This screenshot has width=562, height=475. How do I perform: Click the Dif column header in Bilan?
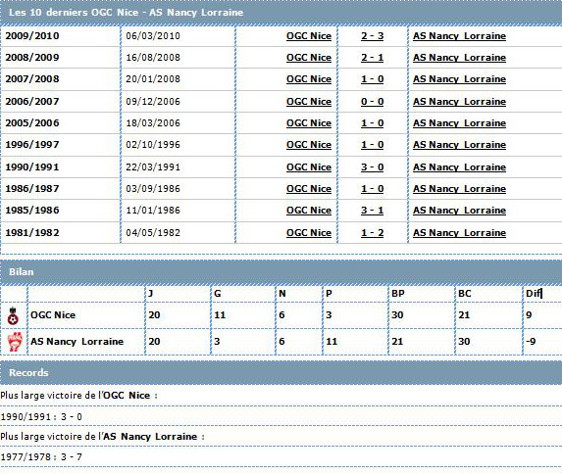click(x=534, y=294)
